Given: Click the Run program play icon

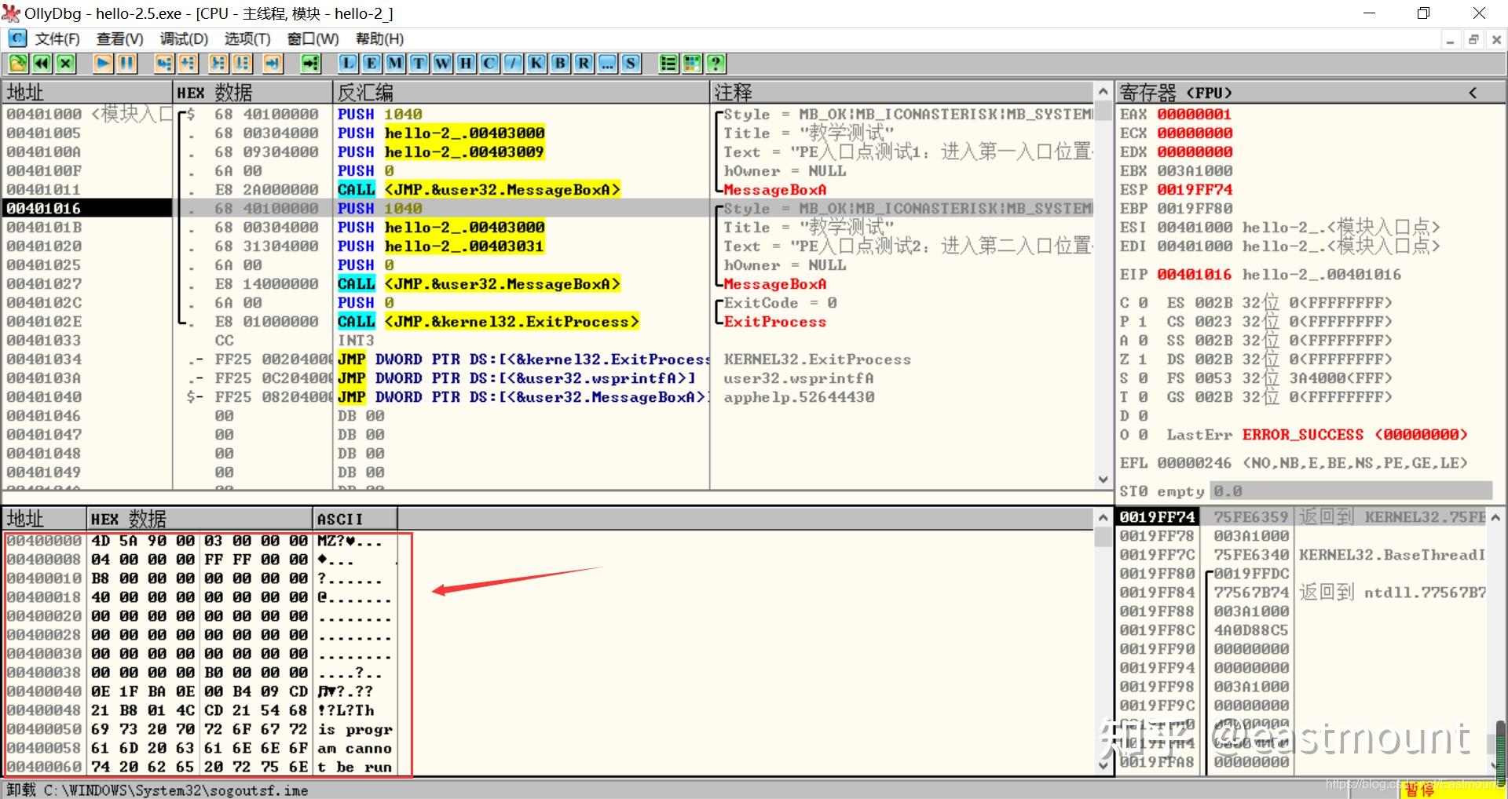Looking at the screenshot, I should coord(103,64).
